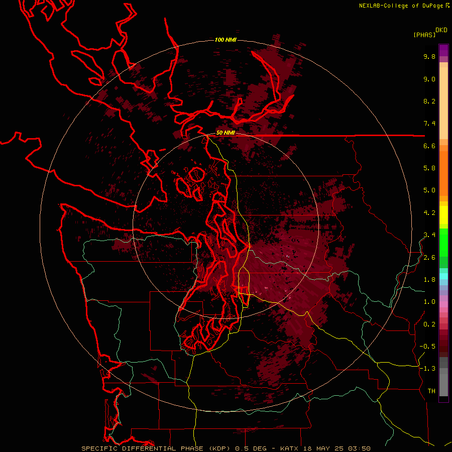The width and height of the screenshot is (452, 452).
Task: Pick the cyan segment of color bar
Action: pyautogui.click(x=443, y=276)
